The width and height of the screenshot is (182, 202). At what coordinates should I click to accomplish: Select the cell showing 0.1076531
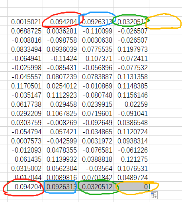131,168
